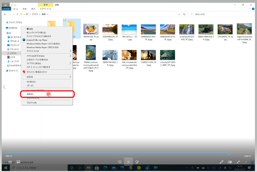Click the video progress slider handle
This screenshot has width=257, height=172.
coord(229,153)
